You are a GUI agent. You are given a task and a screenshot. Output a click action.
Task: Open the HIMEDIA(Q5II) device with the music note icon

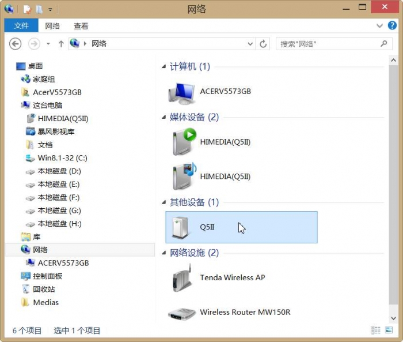[184, 176]
